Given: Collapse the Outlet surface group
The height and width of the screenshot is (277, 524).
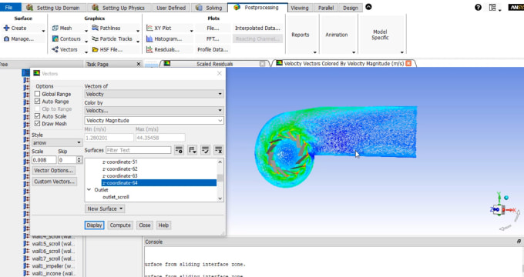Looking at the screenshot, I should pyautogui.click(x=89, y=190).
